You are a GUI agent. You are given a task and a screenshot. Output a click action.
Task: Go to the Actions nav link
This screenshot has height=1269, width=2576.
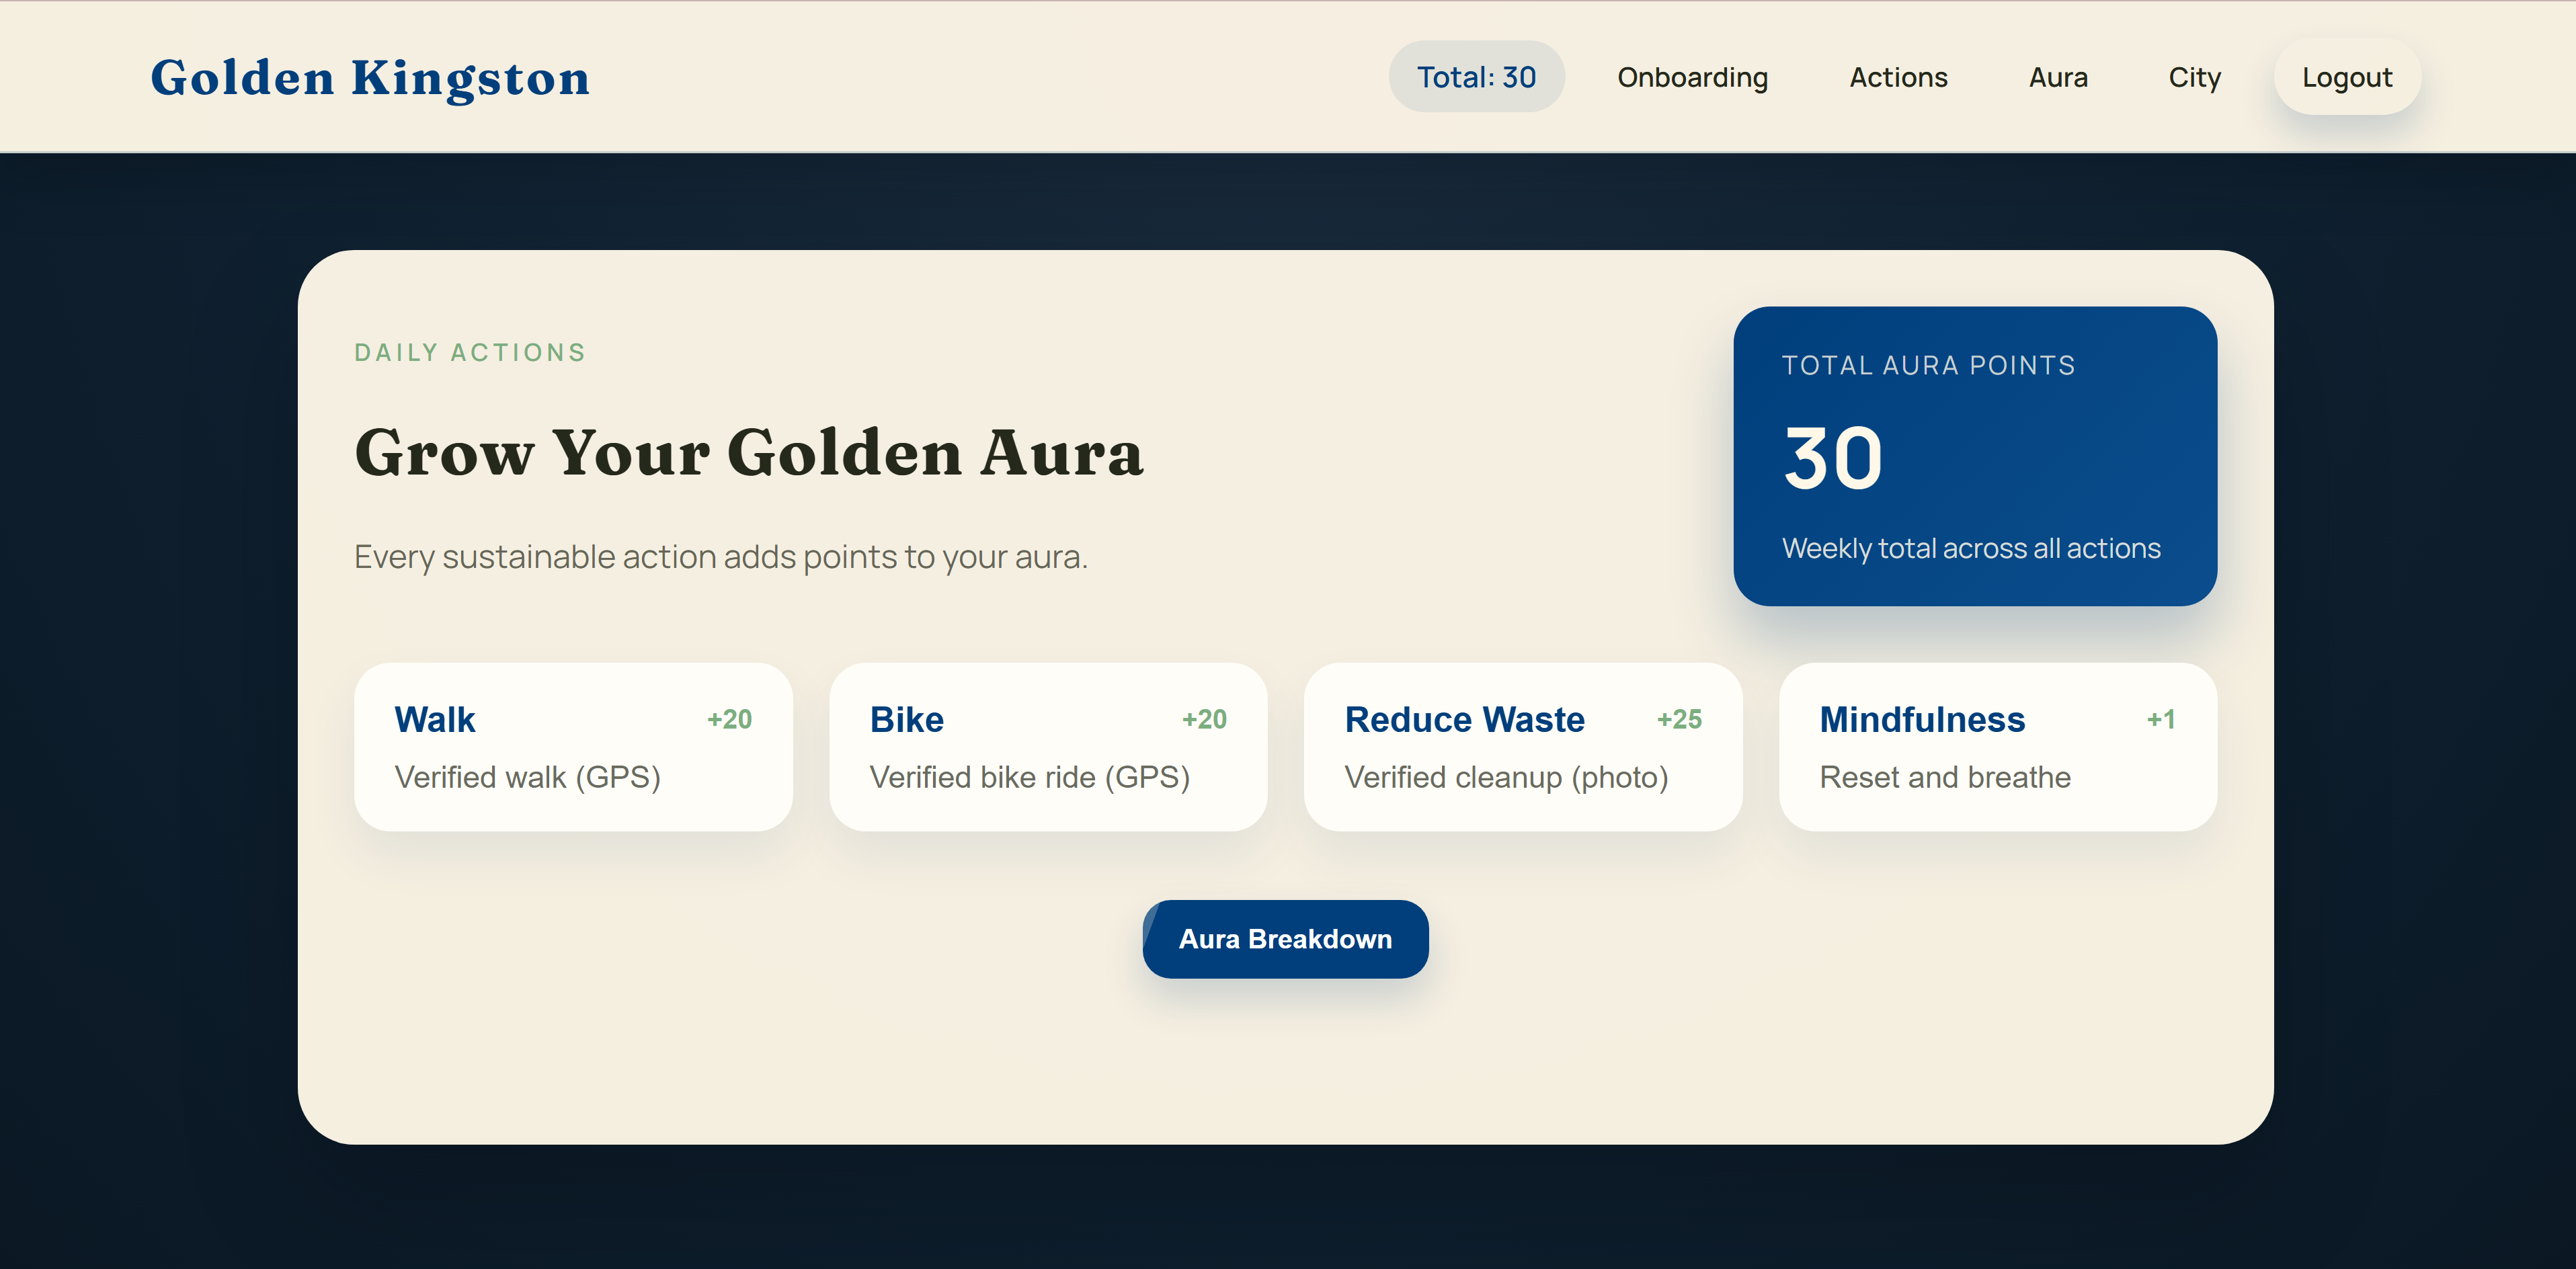[1897, 77]
